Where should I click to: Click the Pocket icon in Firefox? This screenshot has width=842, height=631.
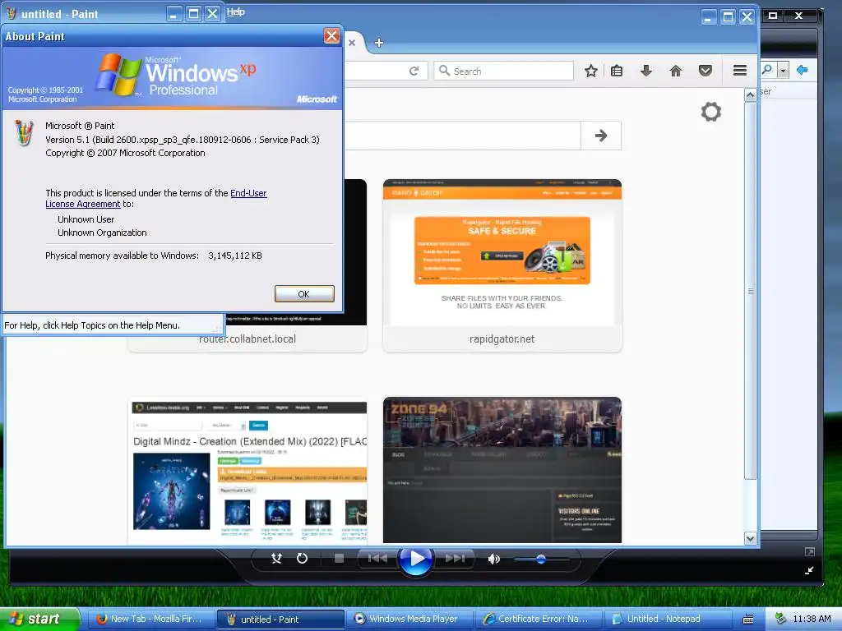pyautogui.click(x=705, y=71)
